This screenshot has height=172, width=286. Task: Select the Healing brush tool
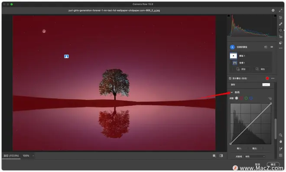click(x=280, y=24)
